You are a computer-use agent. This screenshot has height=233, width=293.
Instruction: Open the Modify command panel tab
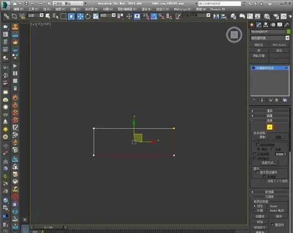point(259,25)
